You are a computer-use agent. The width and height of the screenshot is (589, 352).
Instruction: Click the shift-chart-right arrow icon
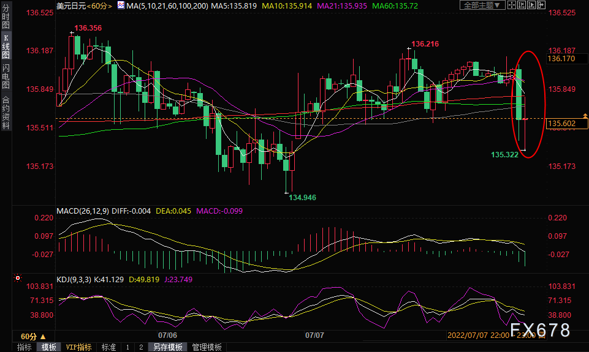541,6
